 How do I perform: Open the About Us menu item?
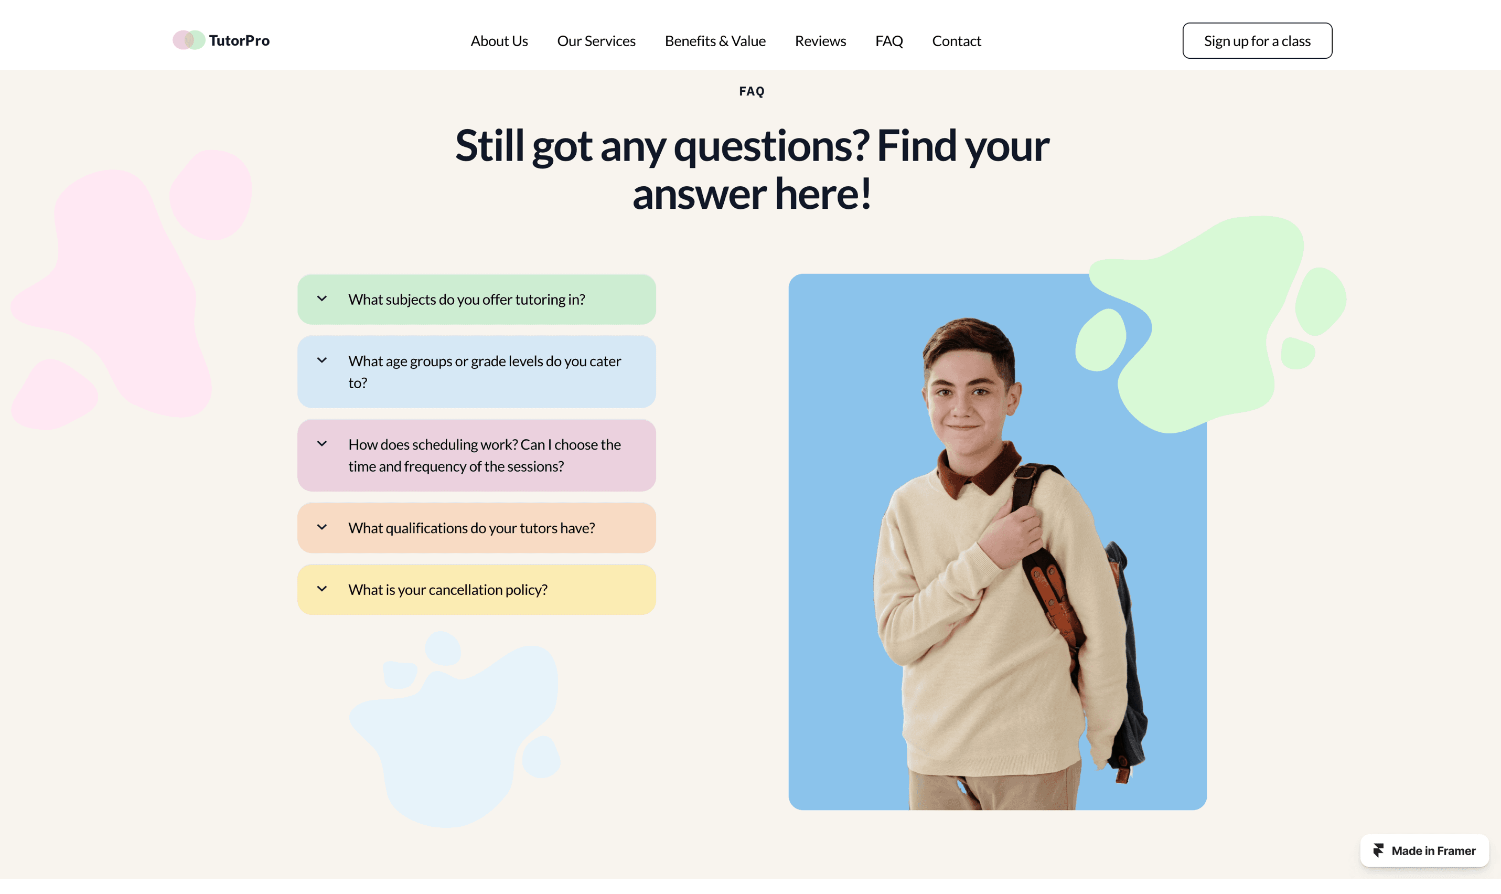tap(499, 41)
